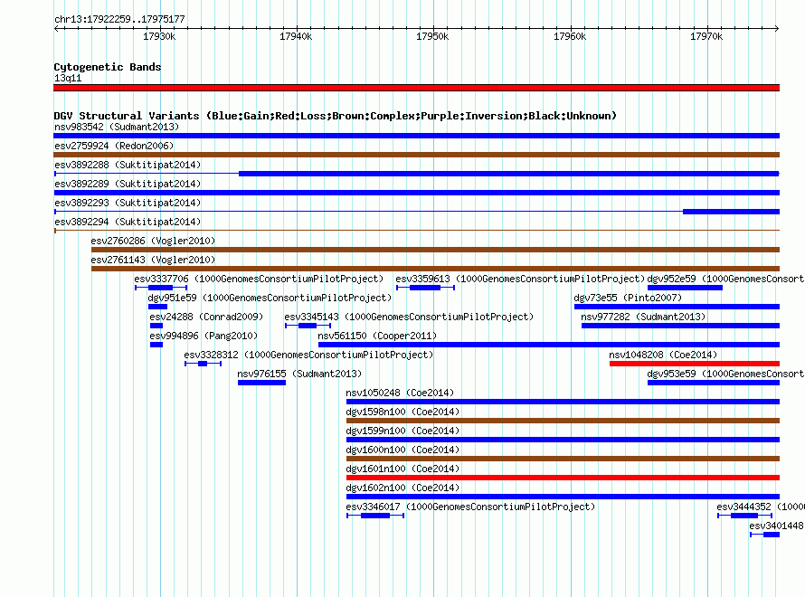The image size is (805, 597).
Task: Click the 17930k ruler marker
Action: [159, 36]
